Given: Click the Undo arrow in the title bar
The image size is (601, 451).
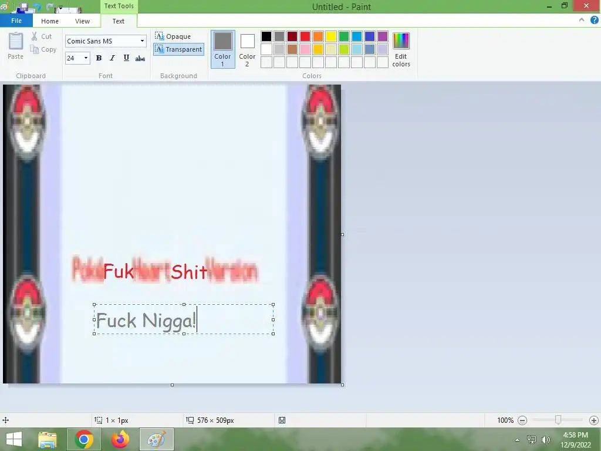Looking at the screenshot, I should [37, 6].
